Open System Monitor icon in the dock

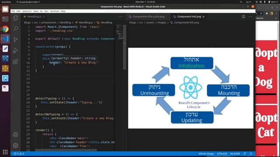coord(5,78)
